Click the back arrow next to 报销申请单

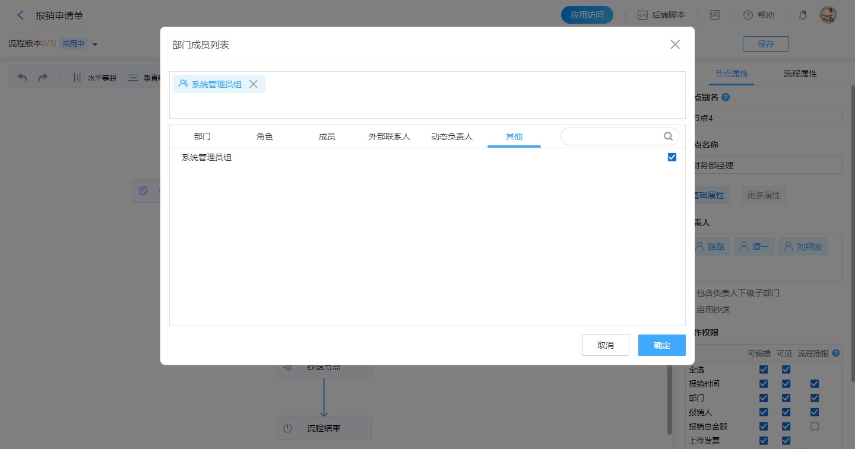tap(21, 15)
